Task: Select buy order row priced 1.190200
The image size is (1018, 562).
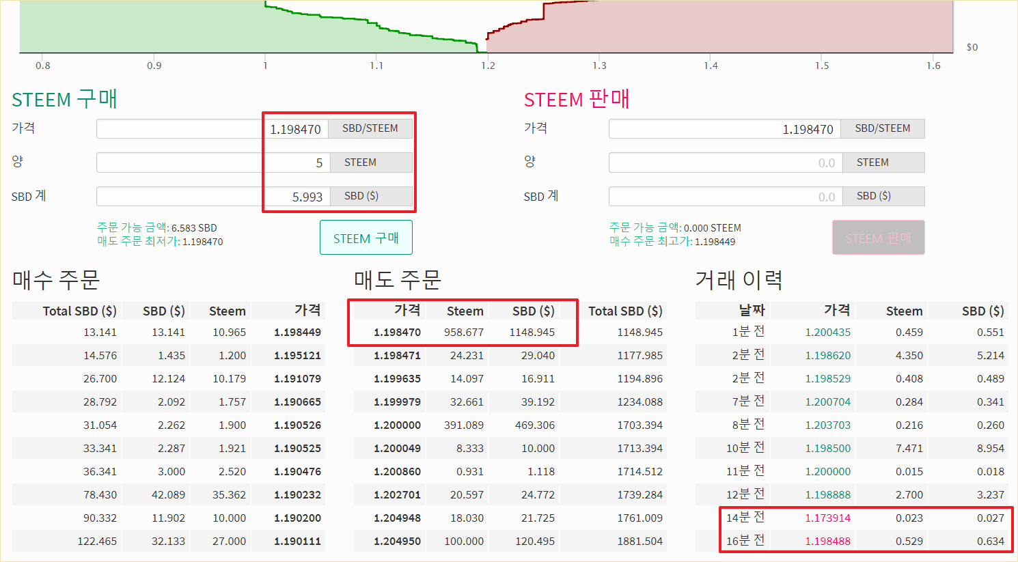Action: click(x=168, y=518)
